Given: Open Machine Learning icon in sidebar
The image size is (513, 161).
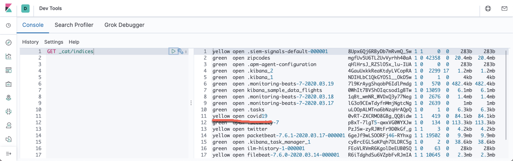Looking at the screenshot, I should point(9,111).
